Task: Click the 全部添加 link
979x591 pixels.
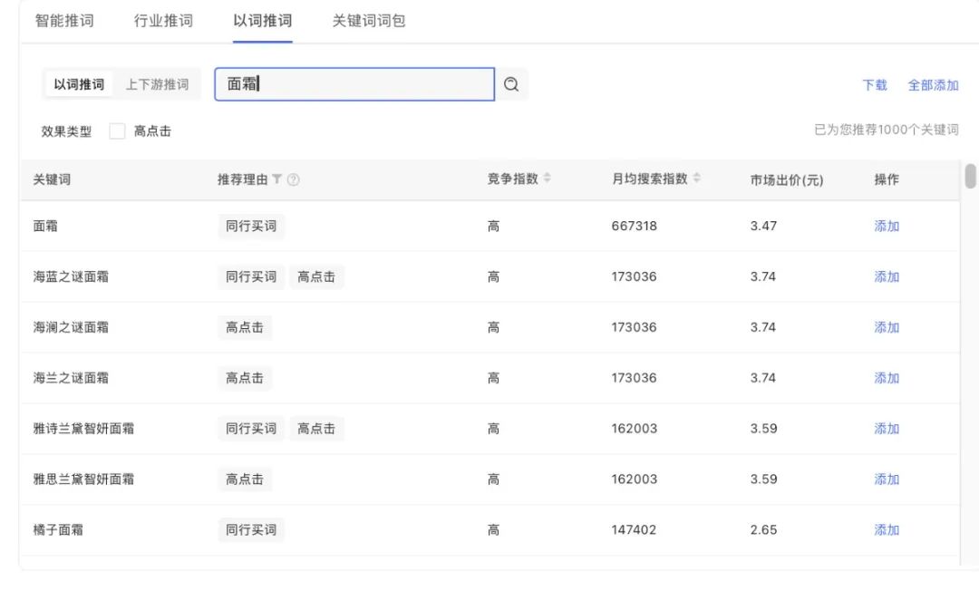Action: 933,85
